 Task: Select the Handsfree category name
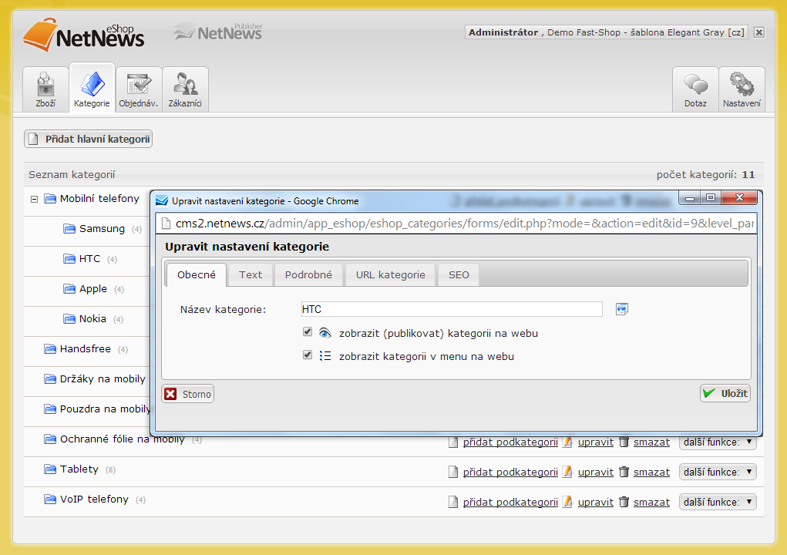[x=86, y=348]
